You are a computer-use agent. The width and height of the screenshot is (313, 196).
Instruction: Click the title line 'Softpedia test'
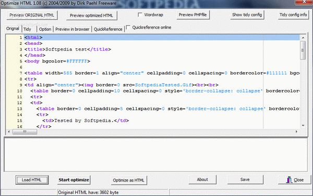point(68,49)
